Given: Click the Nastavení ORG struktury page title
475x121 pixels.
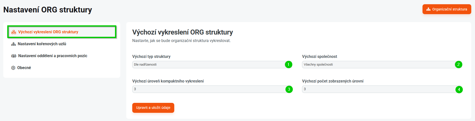Looking at the screenshot, I should coord(47,10).
